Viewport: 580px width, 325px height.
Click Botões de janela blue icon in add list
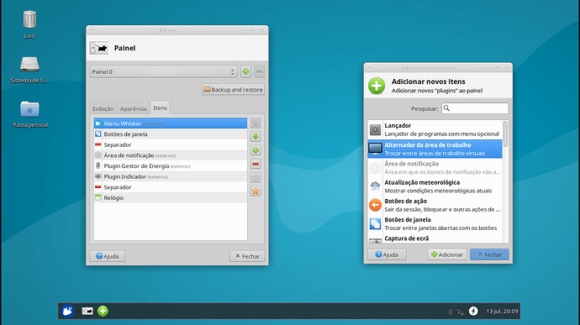tap(375, 223)
